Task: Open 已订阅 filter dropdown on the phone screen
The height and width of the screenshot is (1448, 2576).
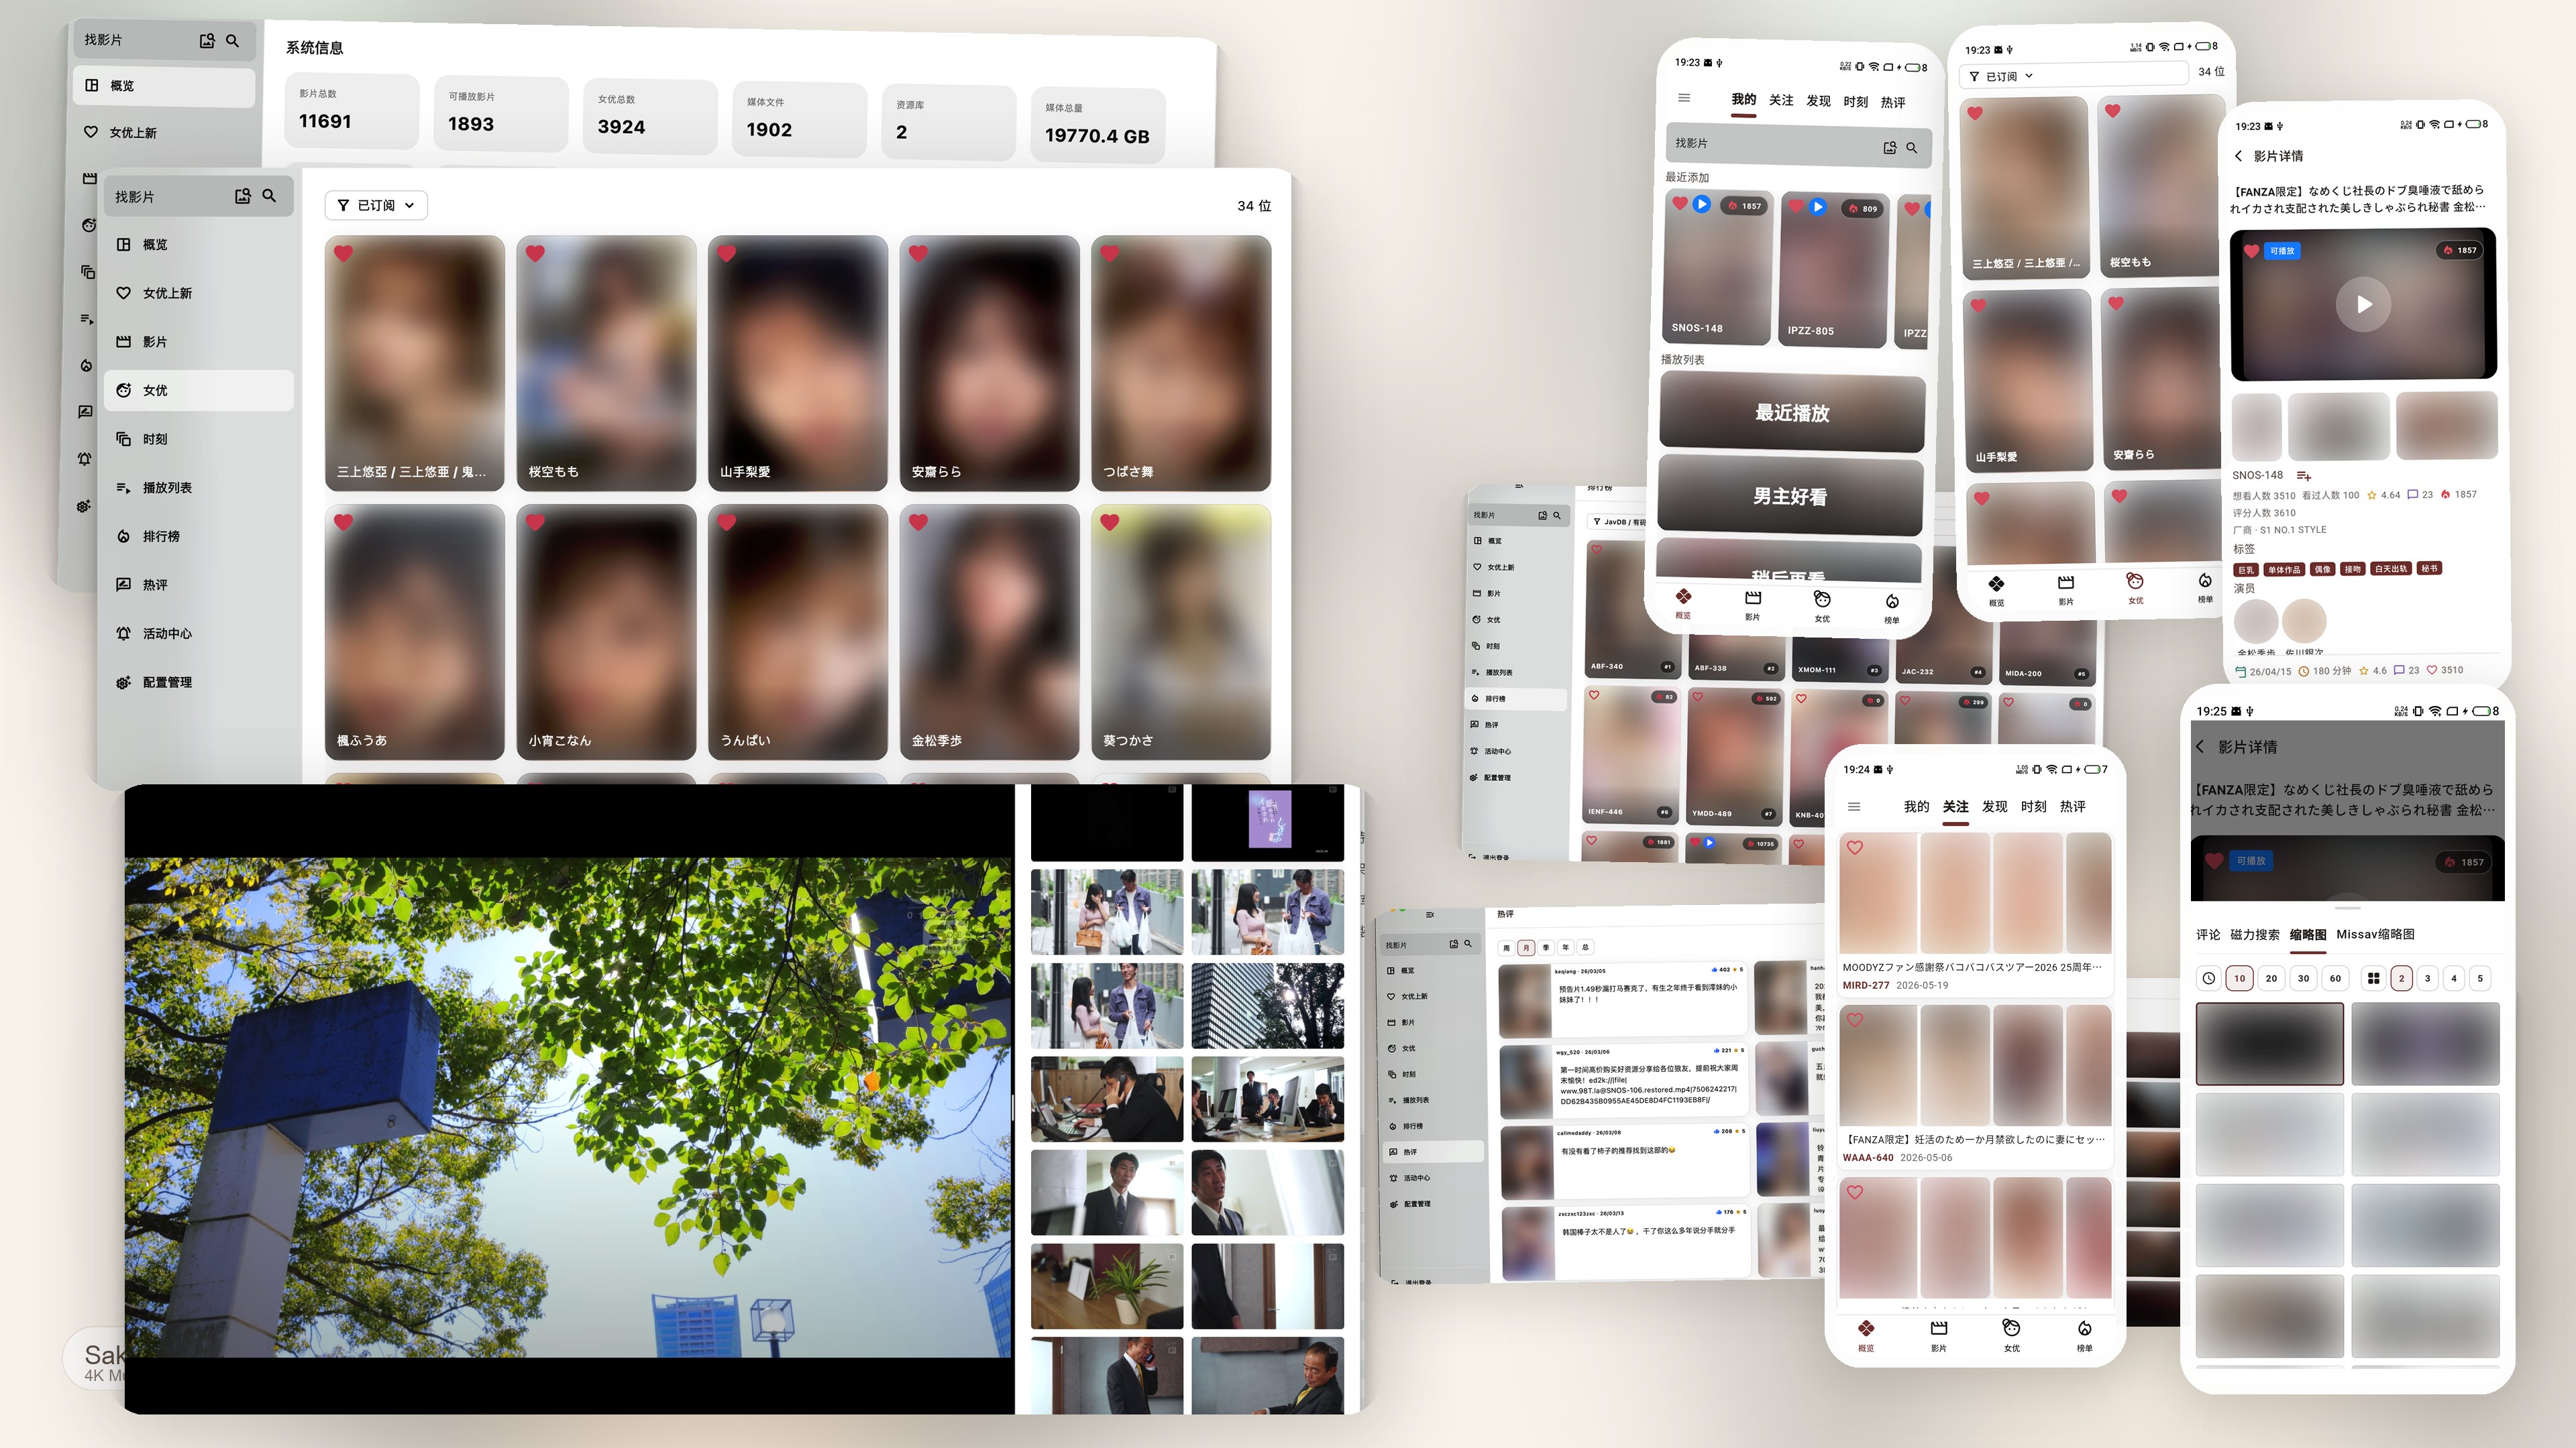Action: tap(2001, 76)
